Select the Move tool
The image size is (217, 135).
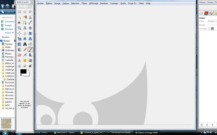[x=30, y=28]
